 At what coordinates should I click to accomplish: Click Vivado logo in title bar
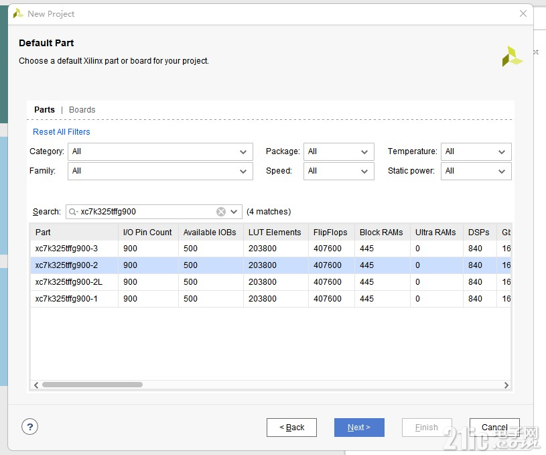pyautogui.click(x=18, y=13)
